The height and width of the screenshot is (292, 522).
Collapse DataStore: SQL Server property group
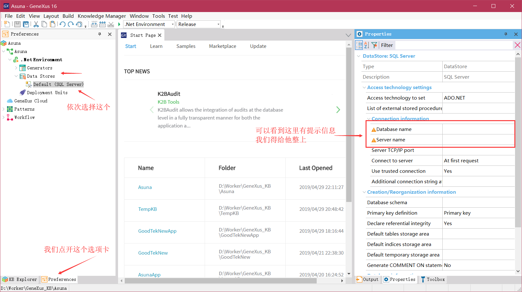point(359,56)
